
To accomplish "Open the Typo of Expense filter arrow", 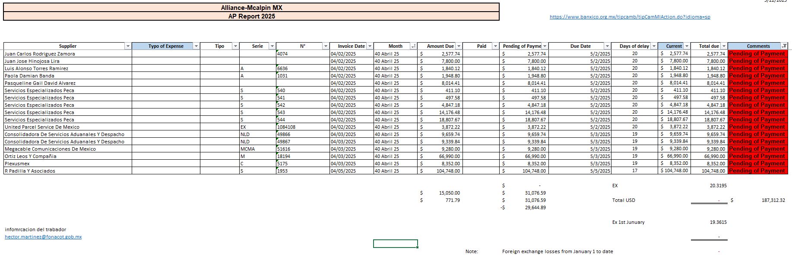I will click(196, 46).
